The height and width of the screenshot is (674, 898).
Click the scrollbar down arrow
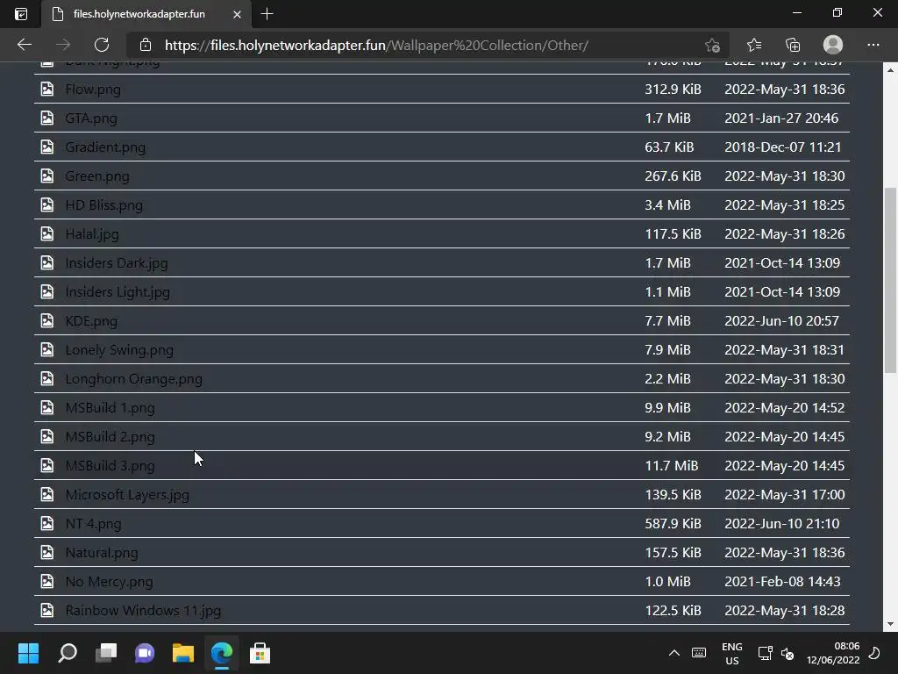891,624
